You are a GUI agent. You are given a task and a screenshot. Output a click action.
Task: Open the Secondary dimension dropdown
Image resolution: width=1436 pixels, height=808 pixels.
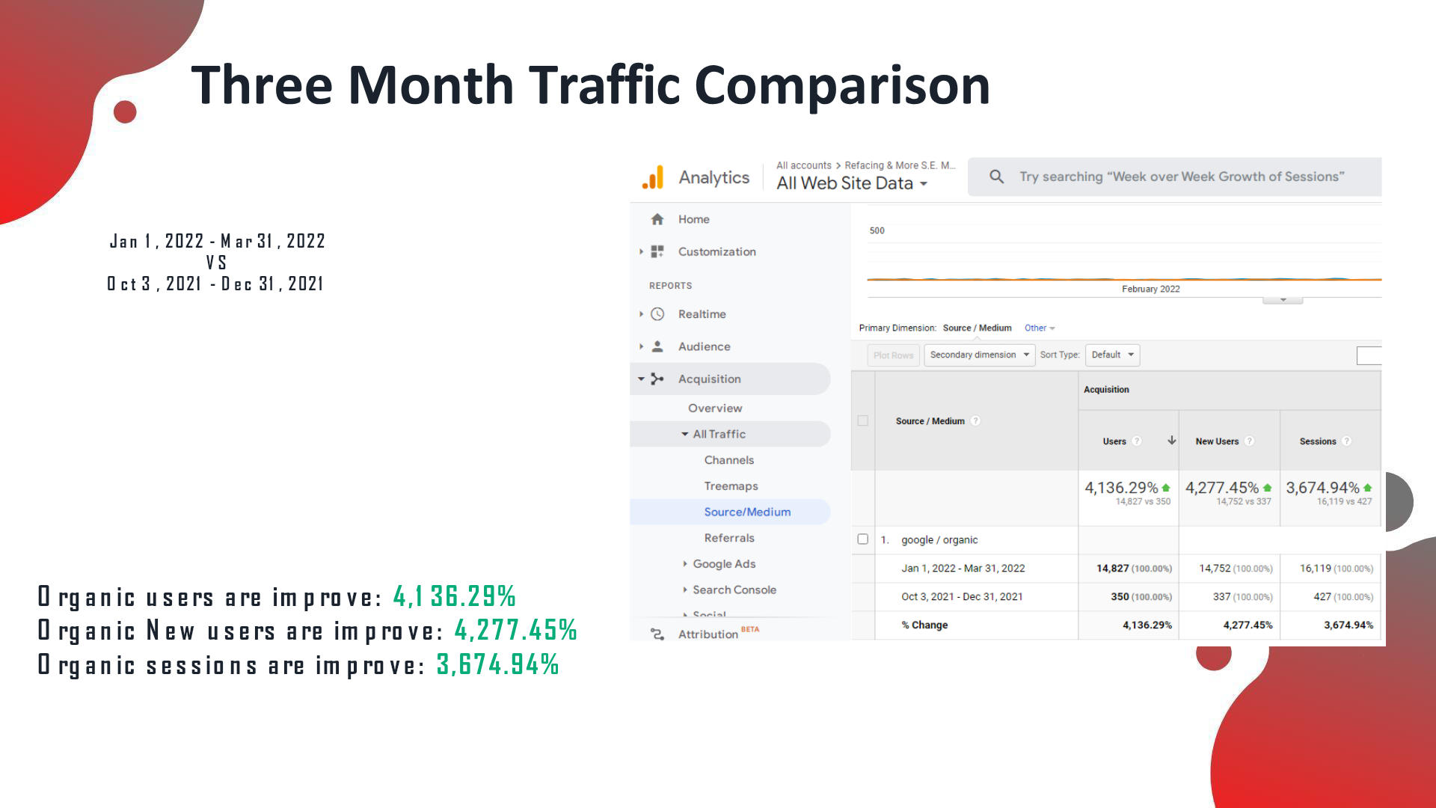[x=979, y=355]
